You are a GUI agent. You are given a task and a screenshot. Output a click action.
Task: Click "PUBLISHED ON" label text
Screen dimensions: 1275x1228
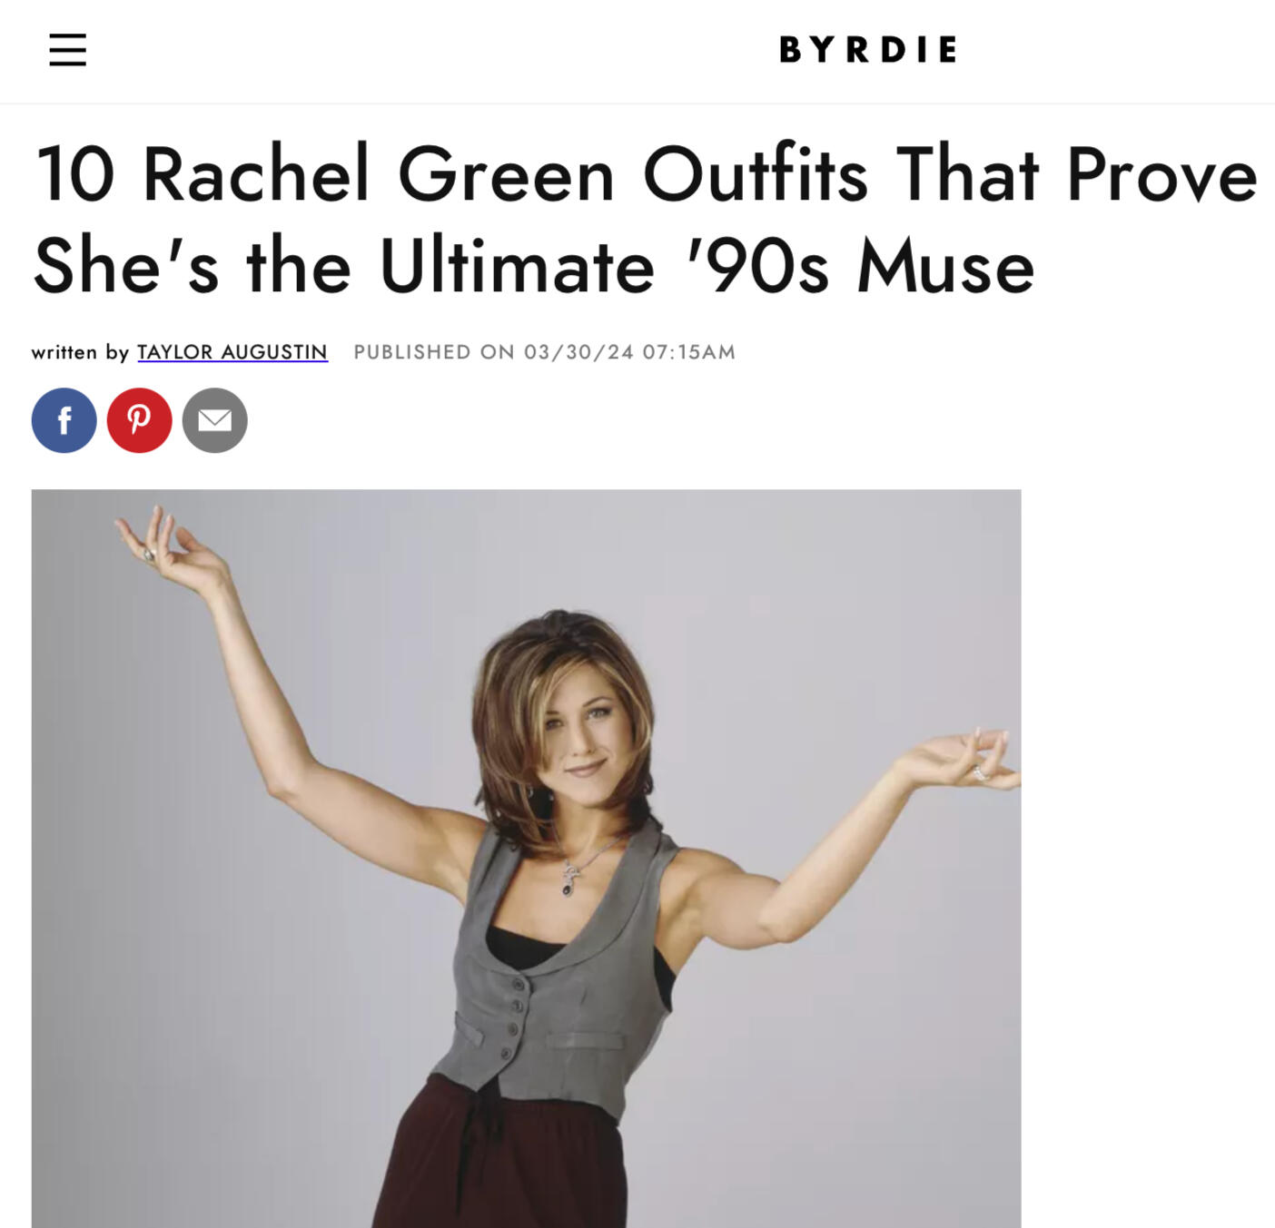[434, 352]
